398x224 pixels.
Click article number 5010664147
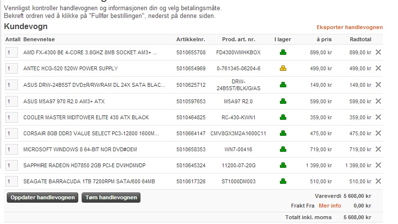click(x=191, y=133)
